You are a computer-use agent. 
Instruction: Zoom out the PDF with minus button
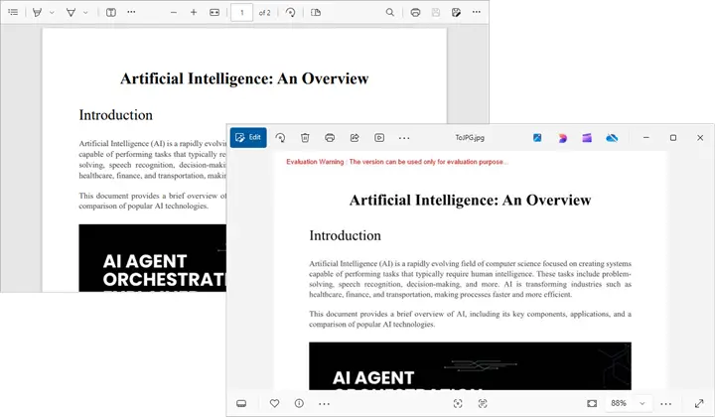tap(173, 12)
